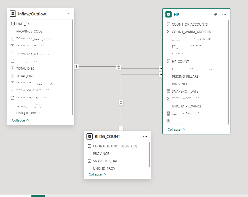Select the TOTAL_ONB field

coord(25,76)
